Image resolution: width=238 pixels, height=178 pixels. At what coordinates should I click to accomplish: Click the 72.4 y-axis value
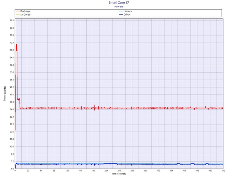(x=12, y=43)
